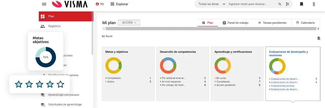
Task: Expand the Todas las áreas dropdown
Action: click(x=212, y=4)
